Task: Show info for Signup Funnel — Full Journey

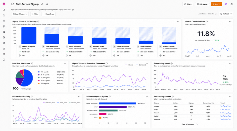Action: (x=38, y=22)
